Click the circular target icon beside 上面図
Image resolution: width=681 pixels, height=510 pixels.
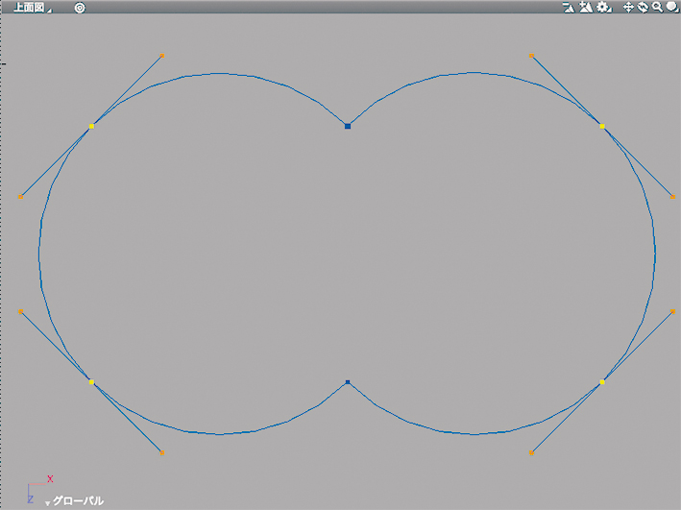pos(80,8)
